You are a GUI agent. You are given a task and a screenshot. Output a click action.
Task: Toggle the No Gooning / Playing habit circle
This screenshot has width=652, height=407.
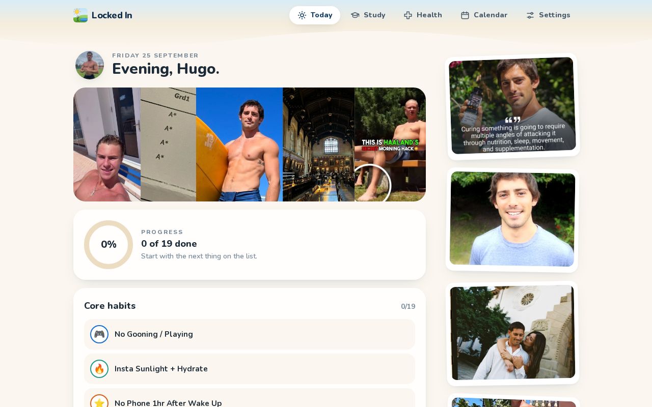[99, 334]
